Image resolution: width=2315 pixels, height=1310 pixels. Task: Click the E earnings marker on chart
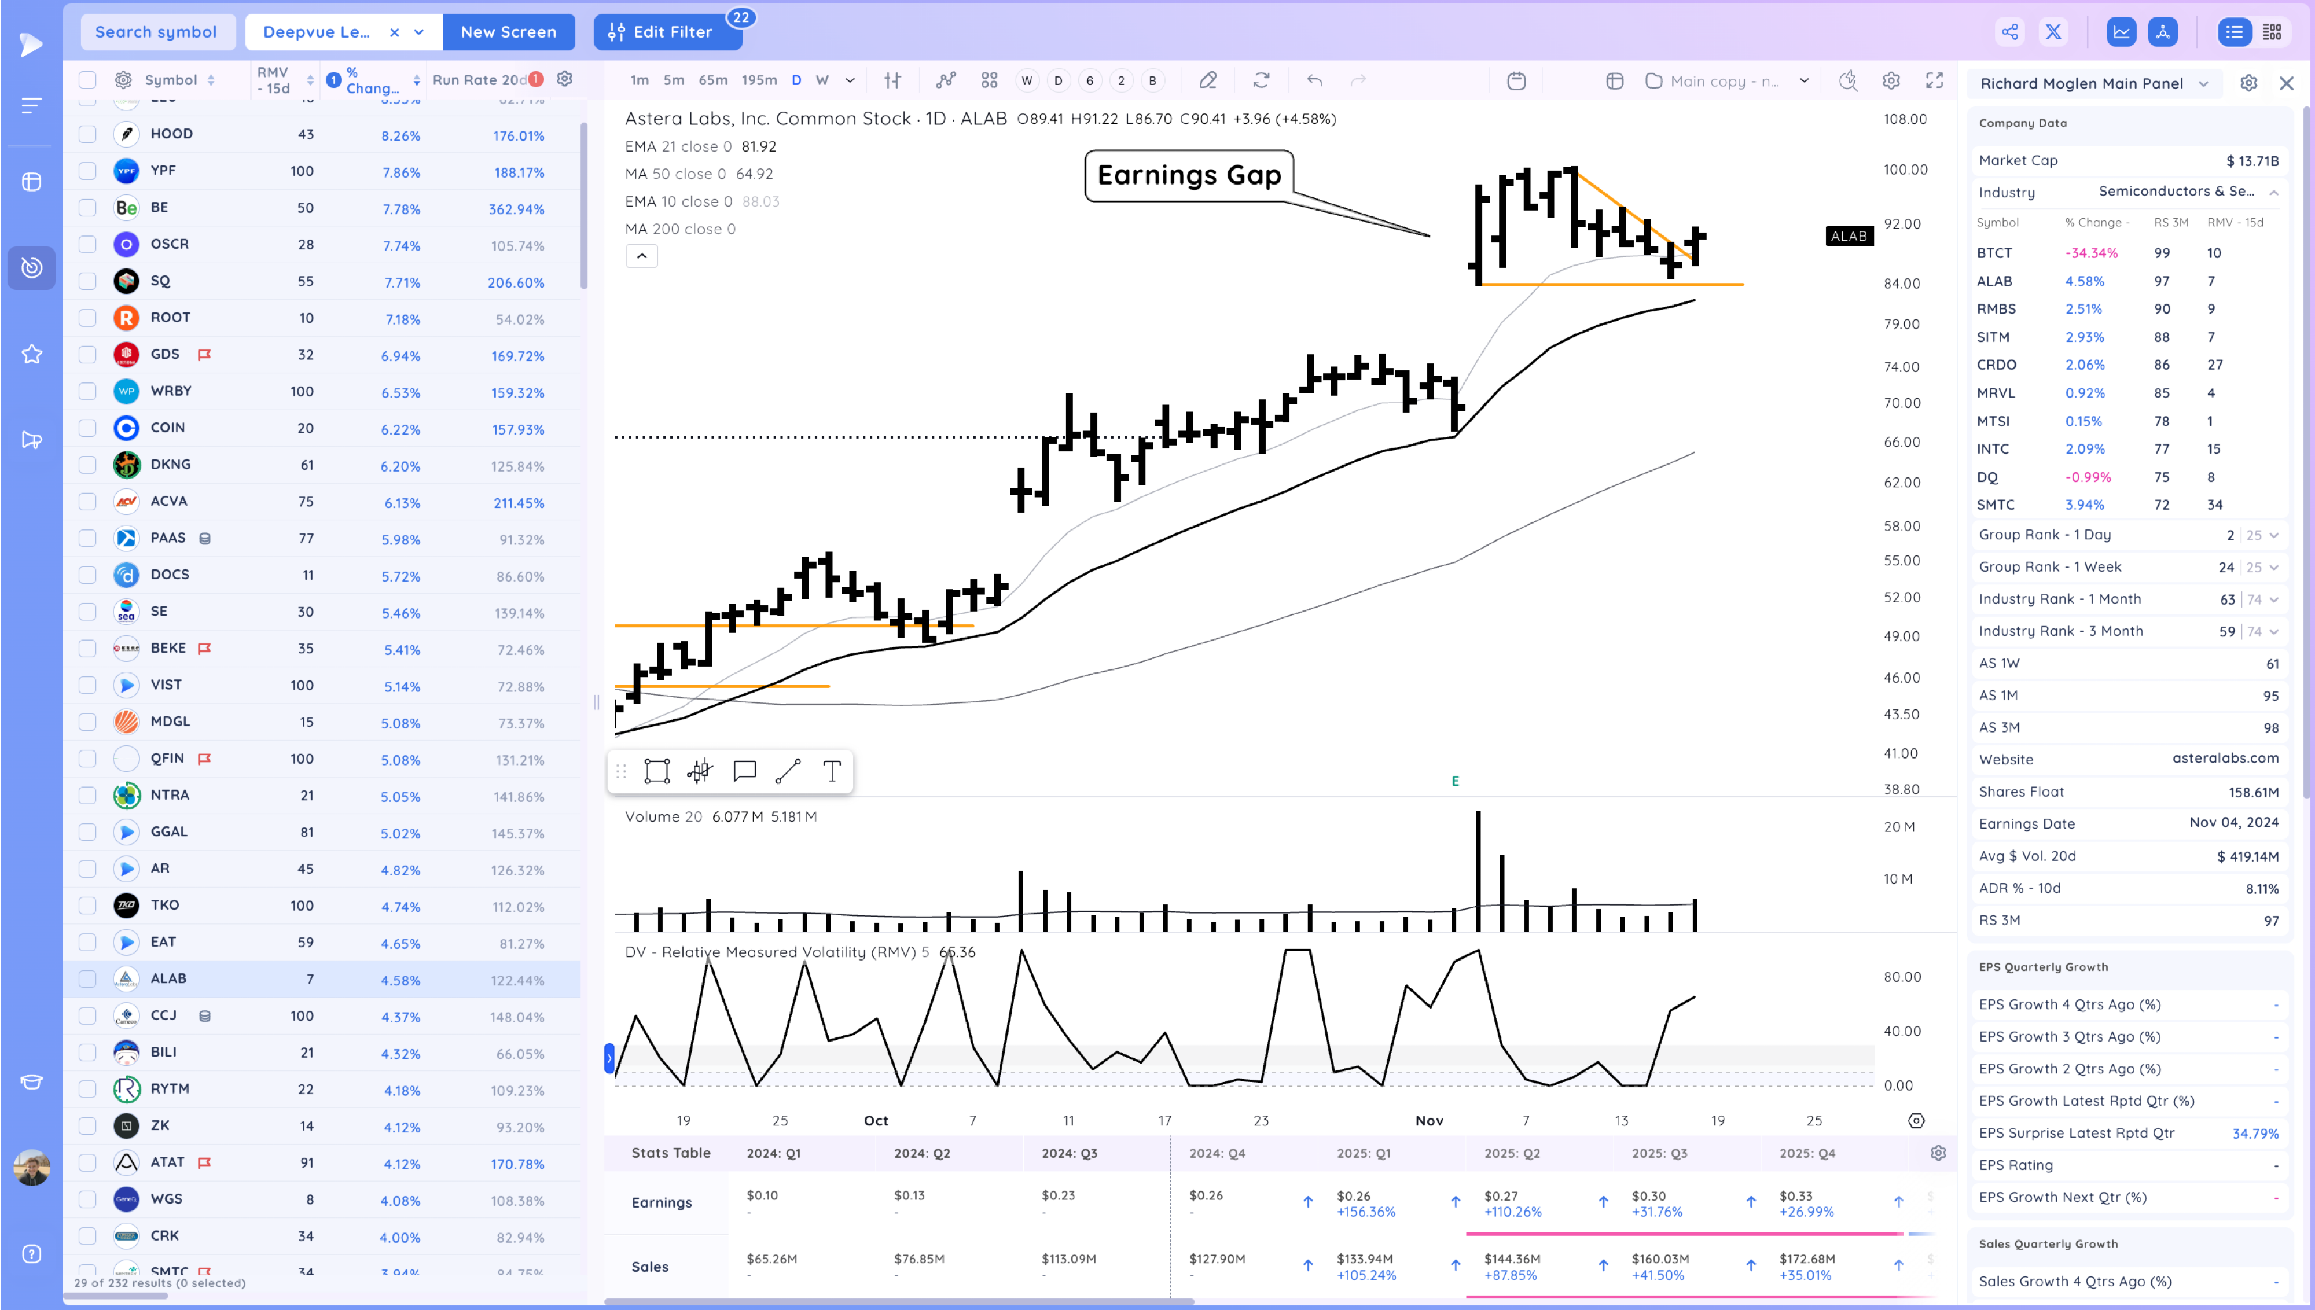point(1455,782)
